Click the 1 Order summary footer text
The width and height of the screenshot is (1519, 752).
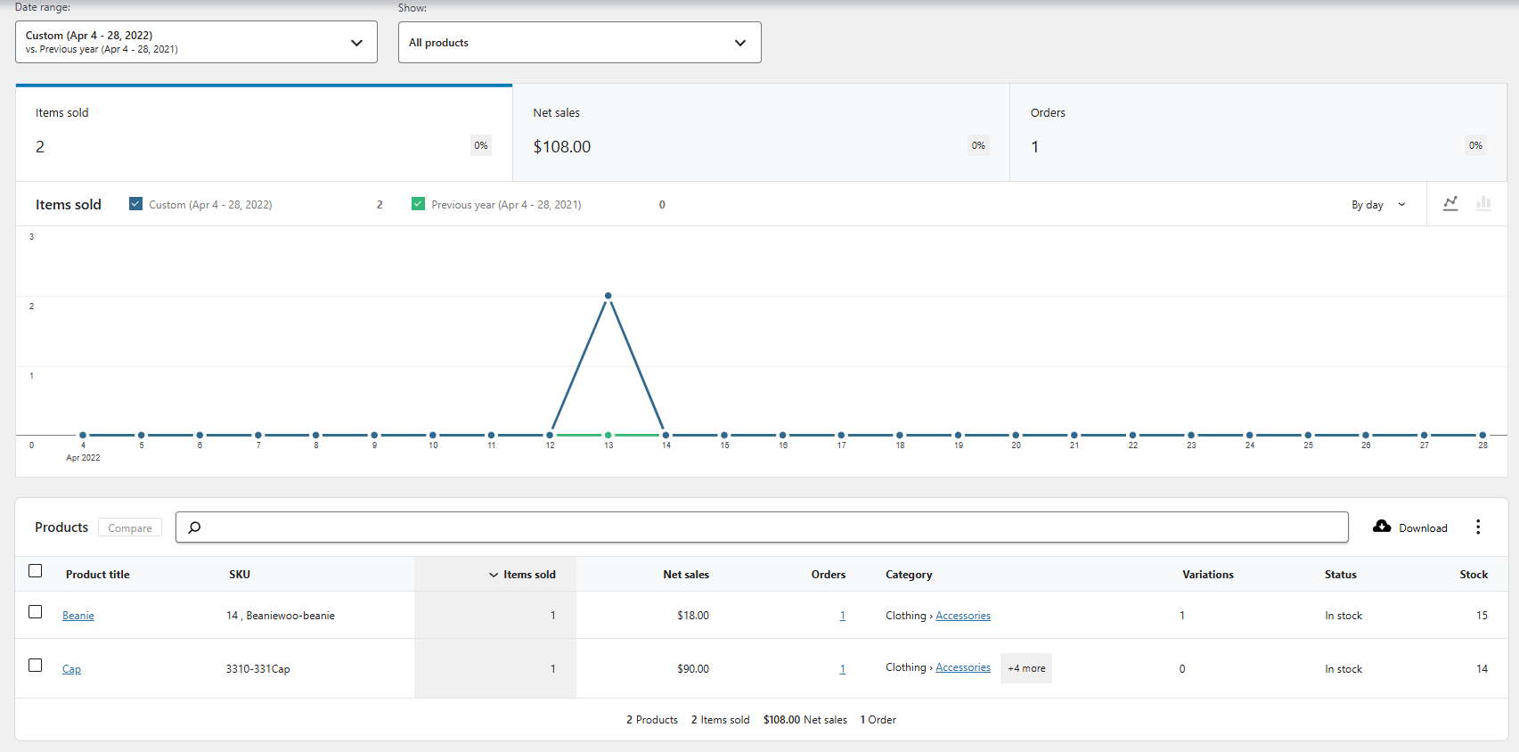pyautogui.click(x=878, y=720)
